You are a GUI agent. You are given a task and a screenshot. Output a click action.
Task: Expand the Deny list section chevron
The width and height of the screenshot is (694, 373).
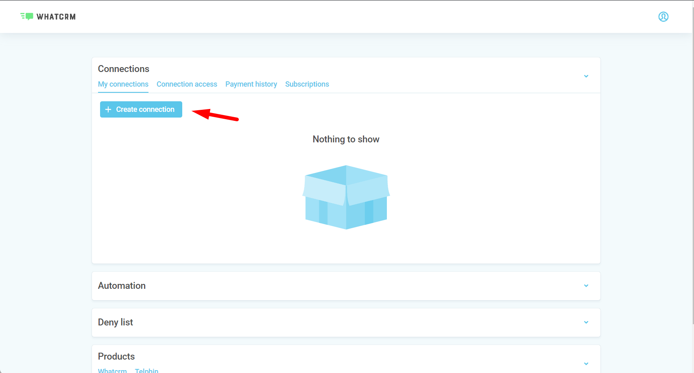(586, 322)
